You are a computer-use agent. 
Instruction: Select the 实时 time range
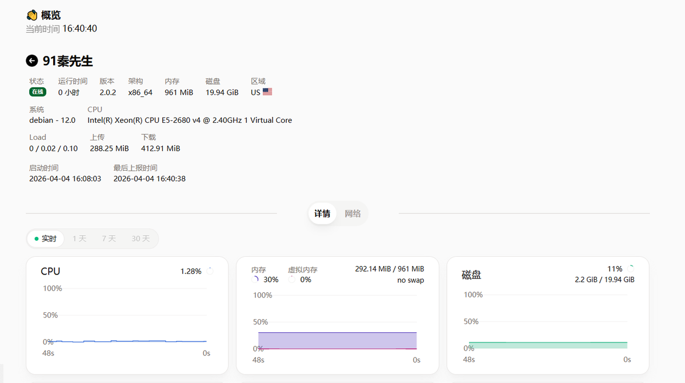tap(46, 239)
